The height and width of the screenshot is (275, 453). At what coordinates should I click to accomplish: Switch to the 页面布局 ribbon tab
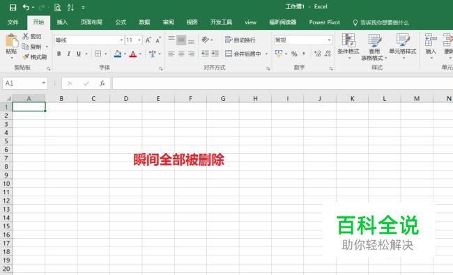pos(91,22)
